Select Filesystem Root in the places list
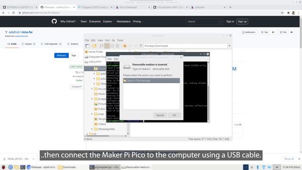Image resolution: width=302 pixels, height=170 pixels. tap(95, 57)
